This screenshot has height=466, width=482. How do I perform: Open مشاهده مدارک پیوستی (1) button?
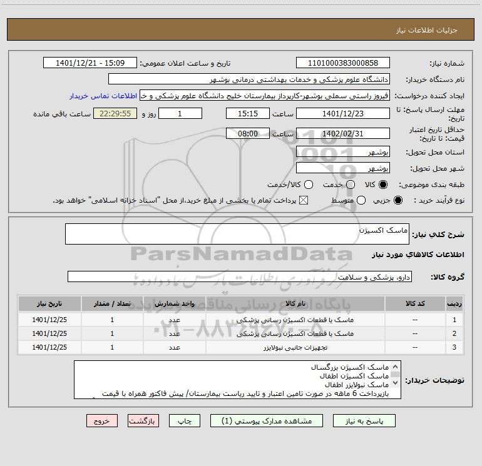click(267, 421)
